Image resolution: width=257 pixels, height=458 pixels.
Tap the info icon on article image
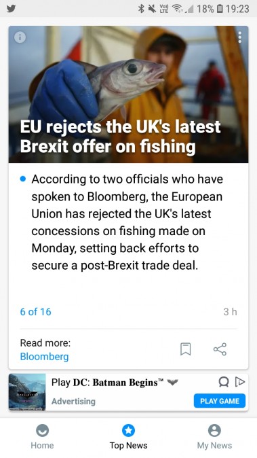point(20,37)
